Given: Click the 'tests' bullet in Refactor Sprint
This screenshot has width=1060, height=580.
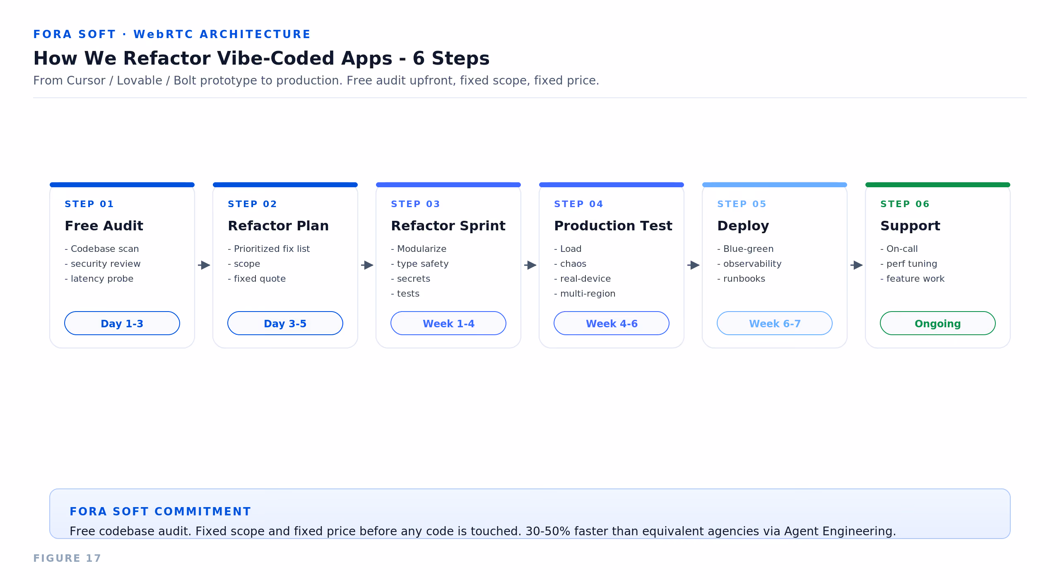Looking at the screenshot, I should pyautogui.click(x=405, y=293).
